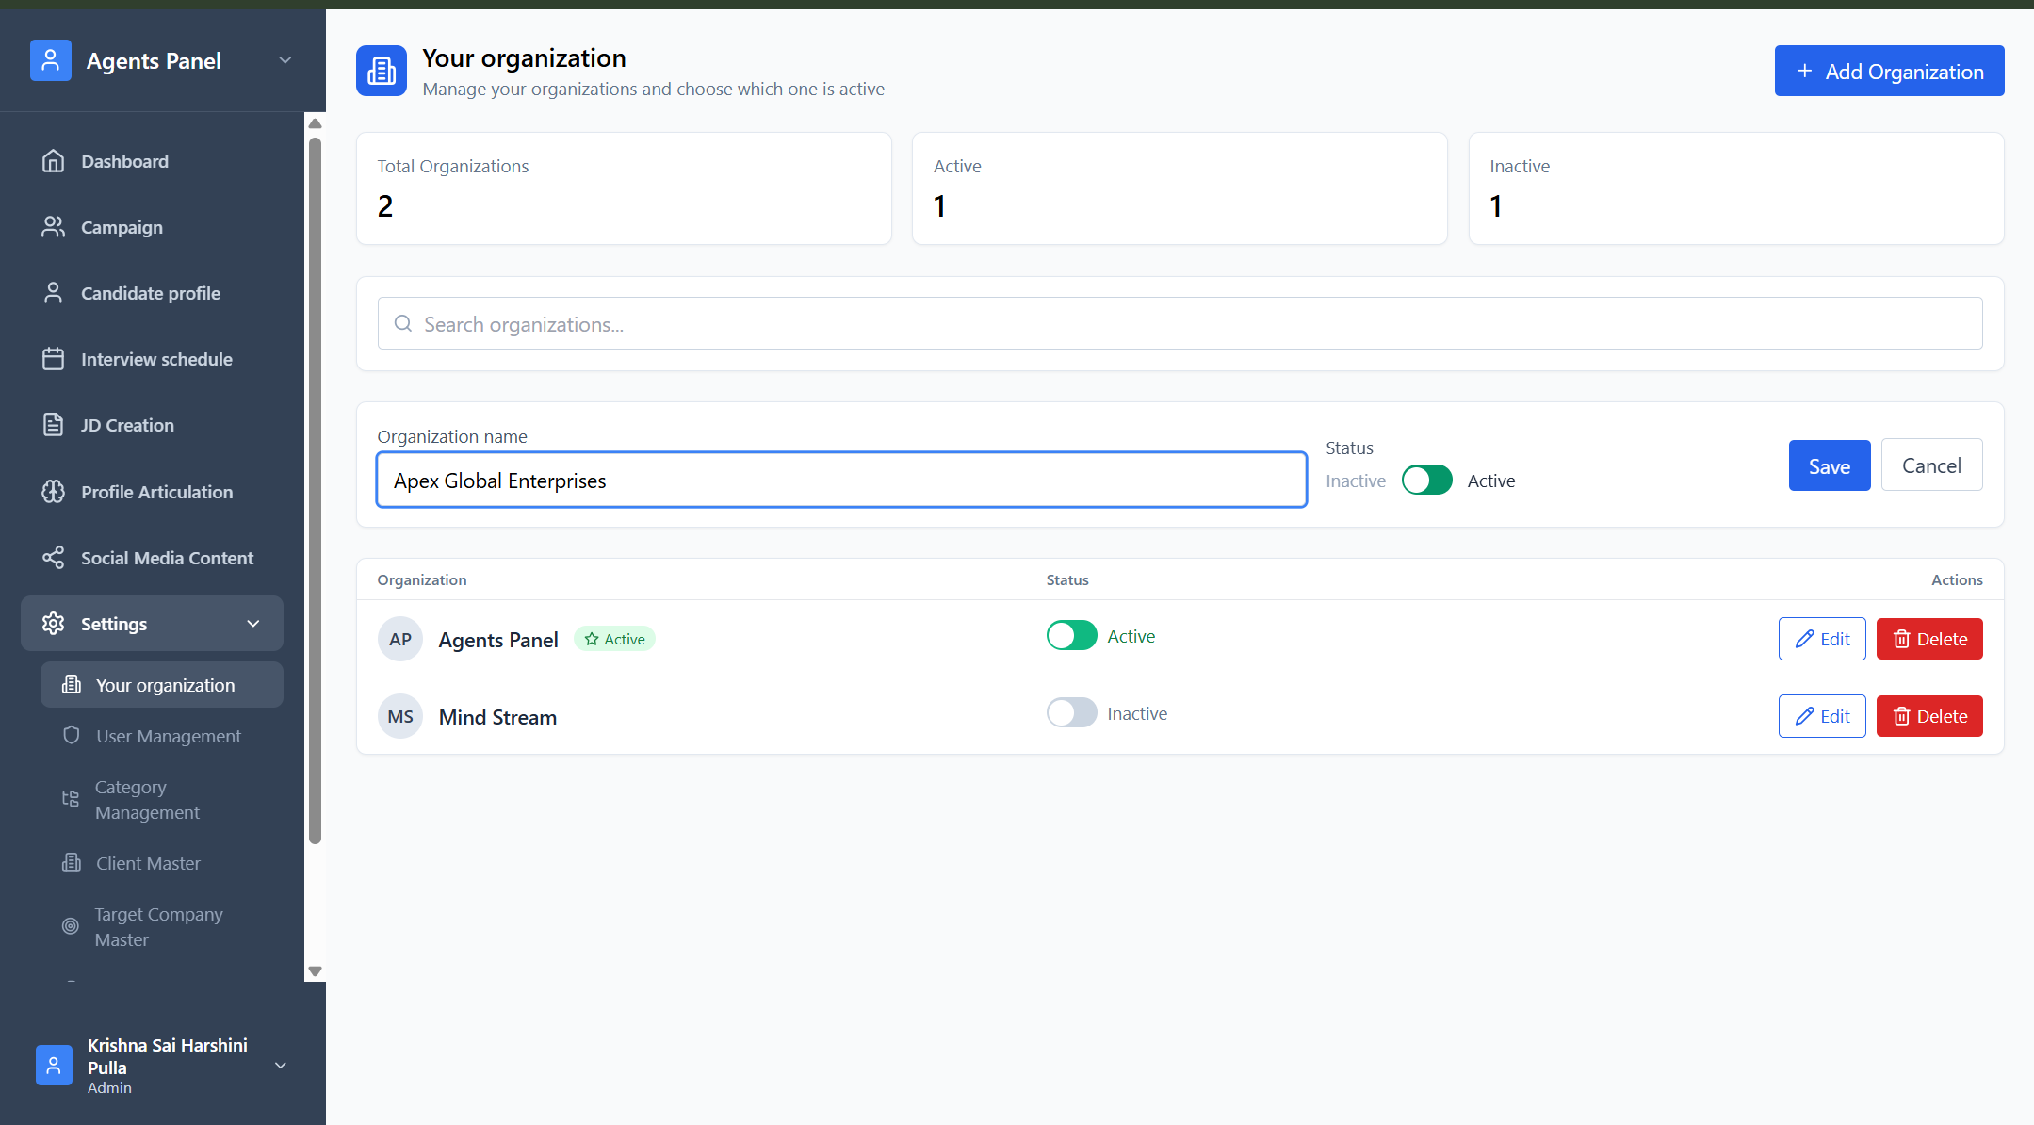
Task: Click the Profile Articulation brain icon
Action: pyautogui.click(x=54, y=492)
